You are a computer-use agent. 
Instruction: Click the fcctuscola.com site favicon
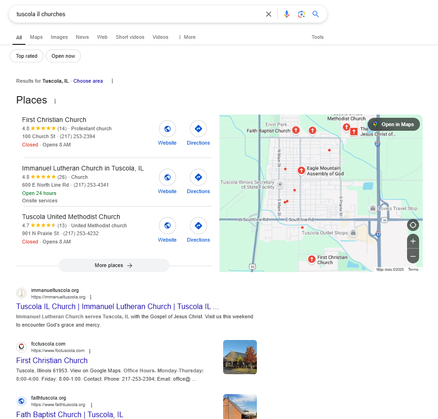pos(22,347)
